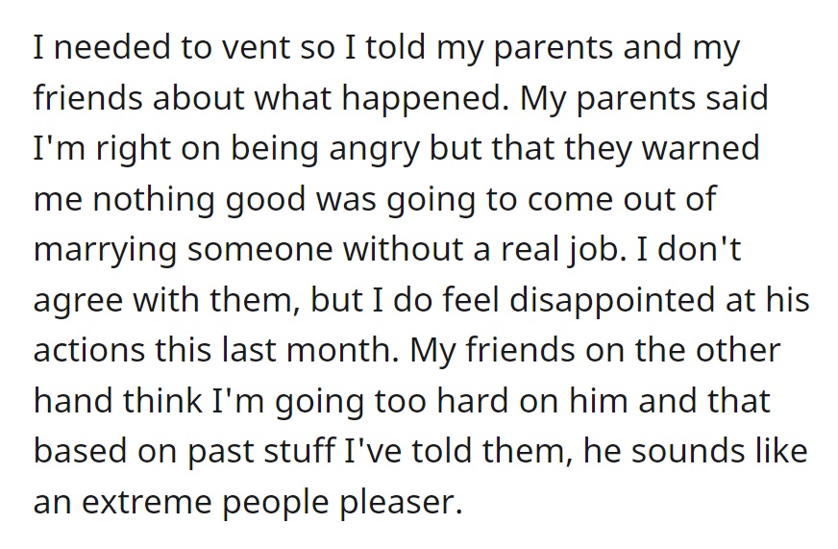Click the word "extreme" in last line

click(x=146, y=503)
